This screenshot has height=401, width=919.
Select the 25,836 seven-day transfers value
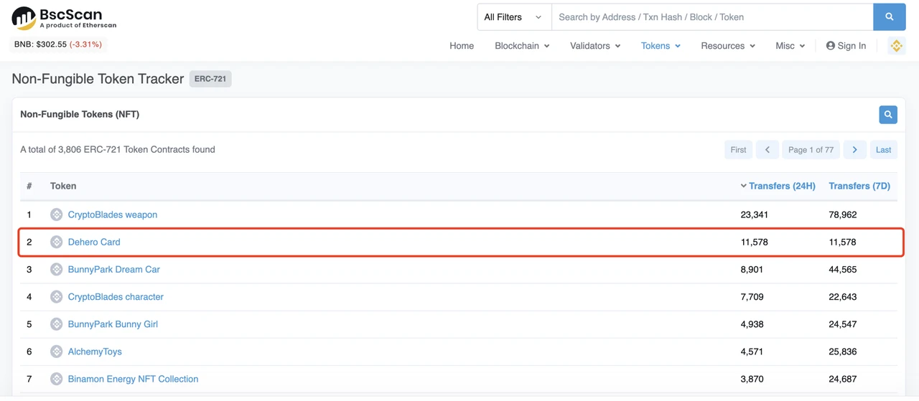(x=843, y=352)
